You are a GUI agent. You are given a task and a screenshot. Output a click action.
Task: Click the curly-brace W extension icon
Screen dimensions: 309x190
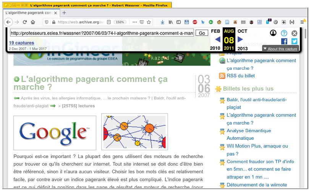pyautogui.click(x=292, y=22)
